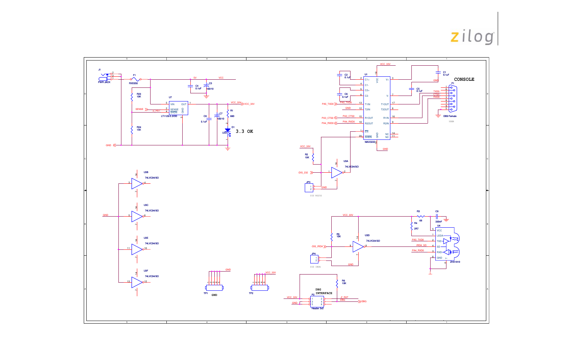Screen dimensions: 580x352
Task: Click the 'DIS IRDA' caption
Action: coord(315,267)
